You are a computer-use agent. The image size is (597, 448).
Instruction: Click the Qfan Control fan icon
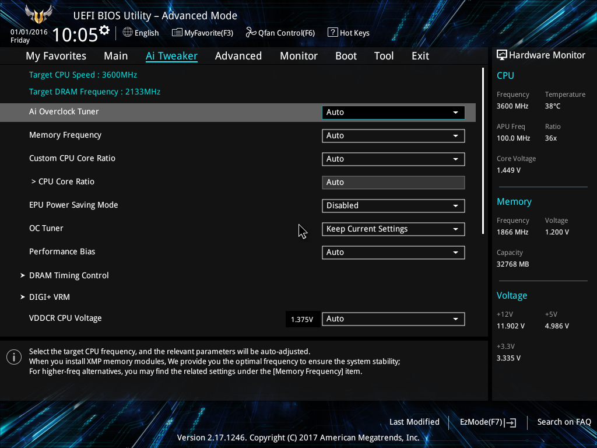251,33
